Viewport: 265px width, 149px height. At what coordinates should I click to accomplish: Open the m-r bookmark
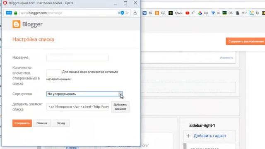[x=241, y=13]
